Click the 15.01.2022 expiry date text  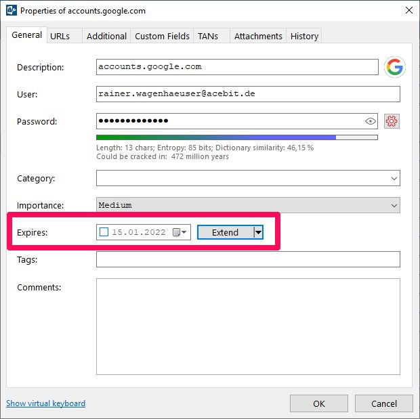coord(139,232)
